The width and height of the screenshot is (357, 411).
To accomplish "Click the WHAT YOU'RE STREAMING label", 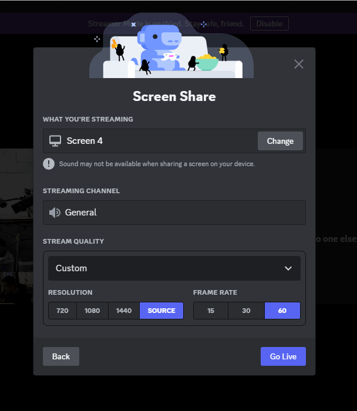I will [x=88, y=119].
